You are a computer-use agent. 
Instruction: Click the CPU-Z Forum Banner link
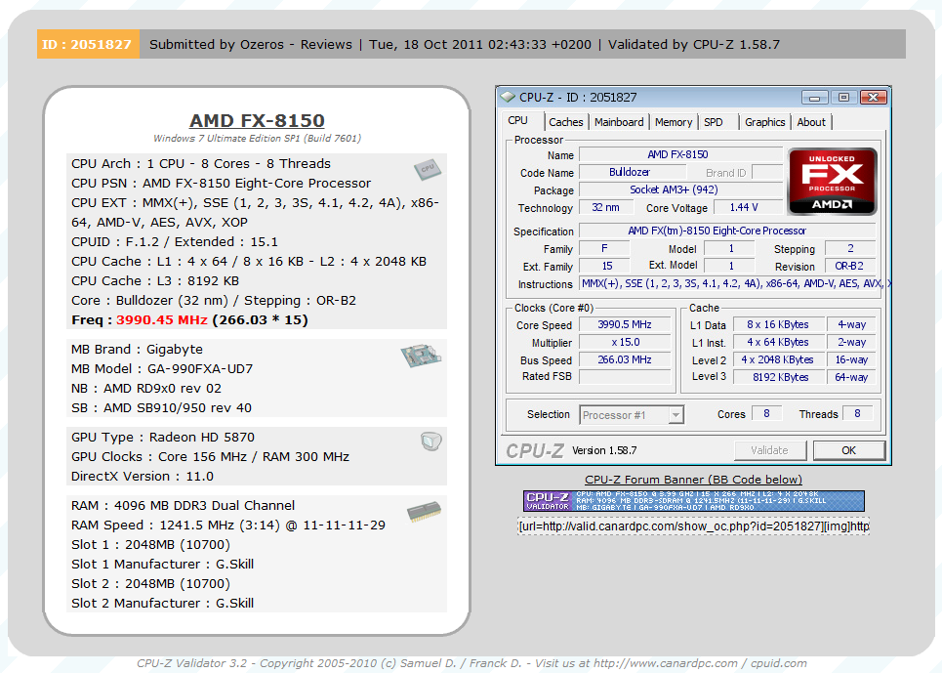tap(693, 480)
